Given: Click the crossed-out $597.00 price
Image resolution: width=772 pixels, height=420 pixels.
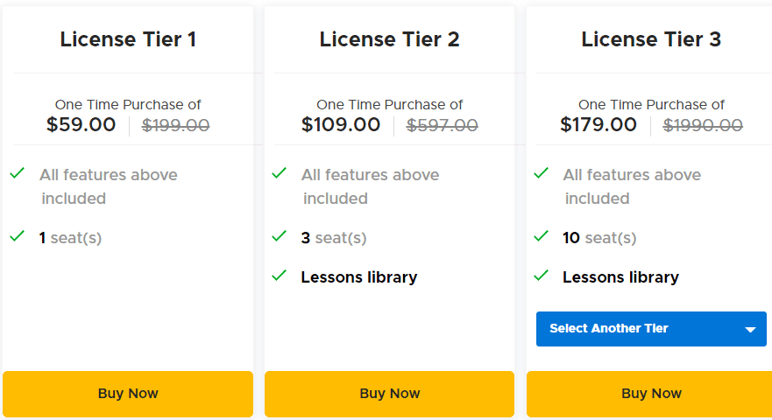Looking at the screenshot, I should (443, 126).
